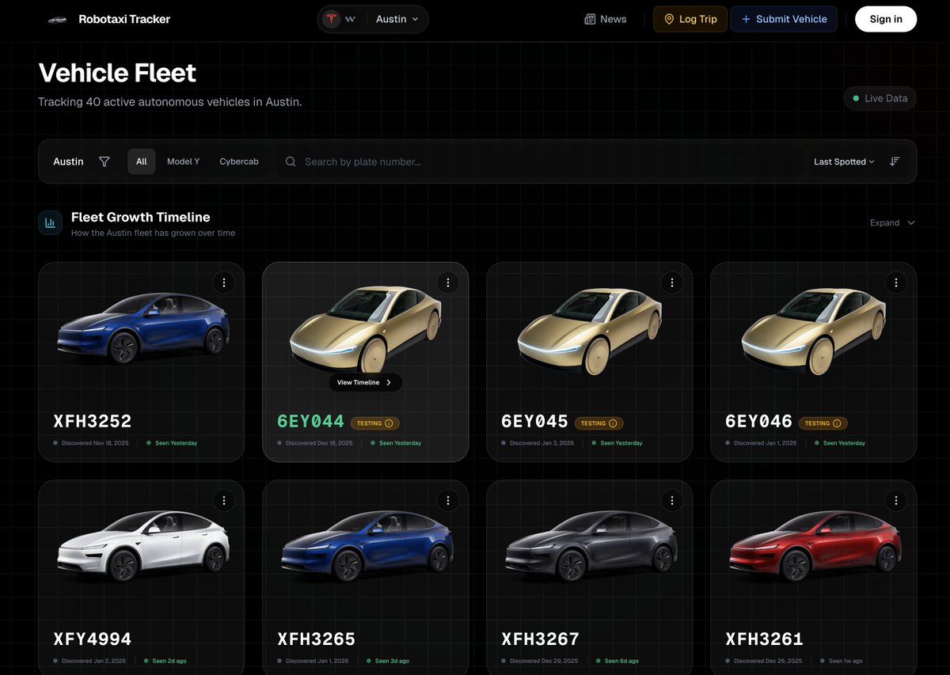The image size is (950, 675).
Task: Click the Sign in button
Action: 886,19
